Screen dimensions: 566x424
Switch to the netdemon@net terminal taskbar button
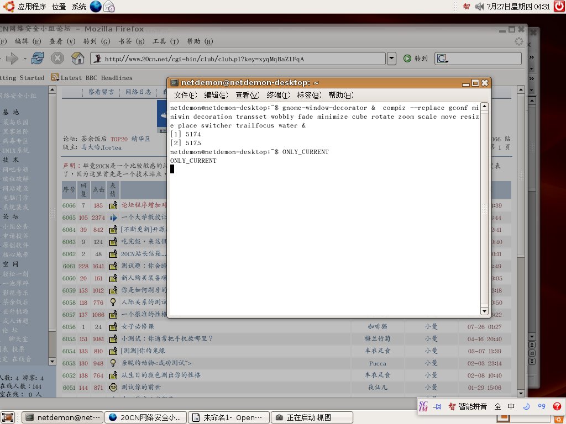coord(63,417)
